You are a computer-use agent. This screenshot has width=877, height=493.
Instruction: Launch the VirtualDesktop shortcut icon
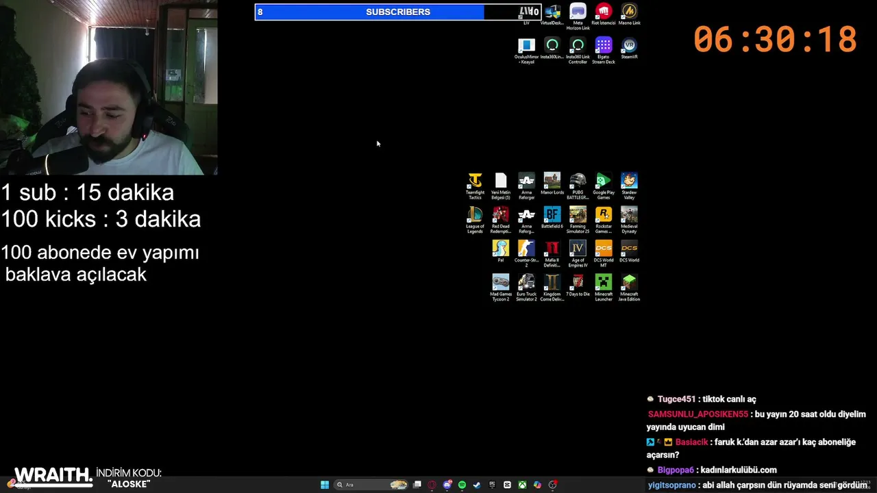(552, 14)
